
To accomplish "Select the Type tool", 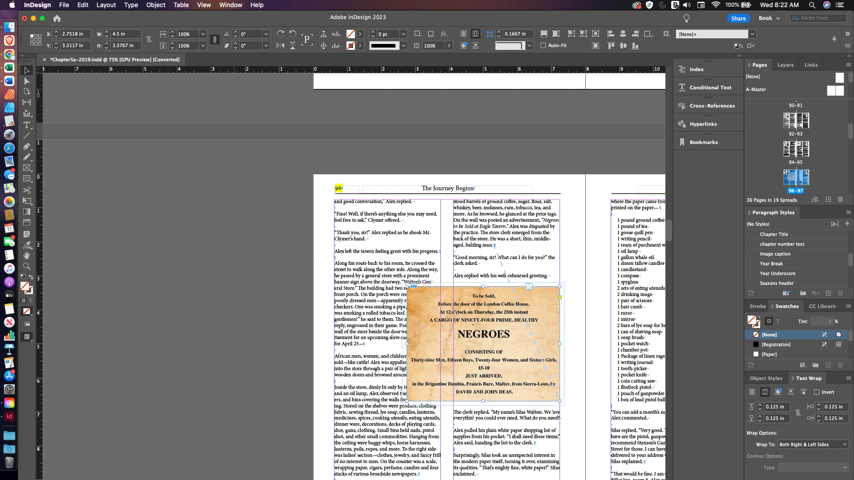I will pos(27,125).
